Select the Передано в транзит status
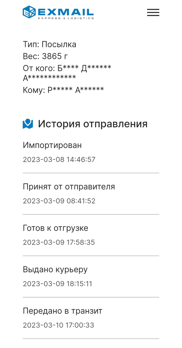The image size is (182, 348). (63, 311)
